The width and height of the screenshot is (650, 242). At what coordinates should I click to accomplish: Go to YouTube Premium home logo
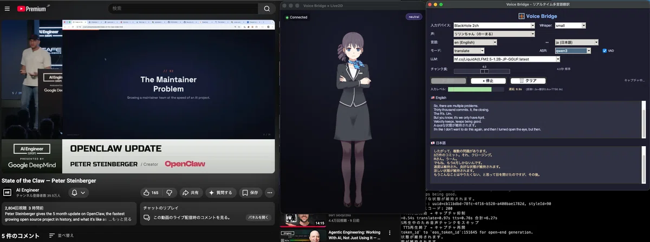pyautogui.click(x=31, y=9)
